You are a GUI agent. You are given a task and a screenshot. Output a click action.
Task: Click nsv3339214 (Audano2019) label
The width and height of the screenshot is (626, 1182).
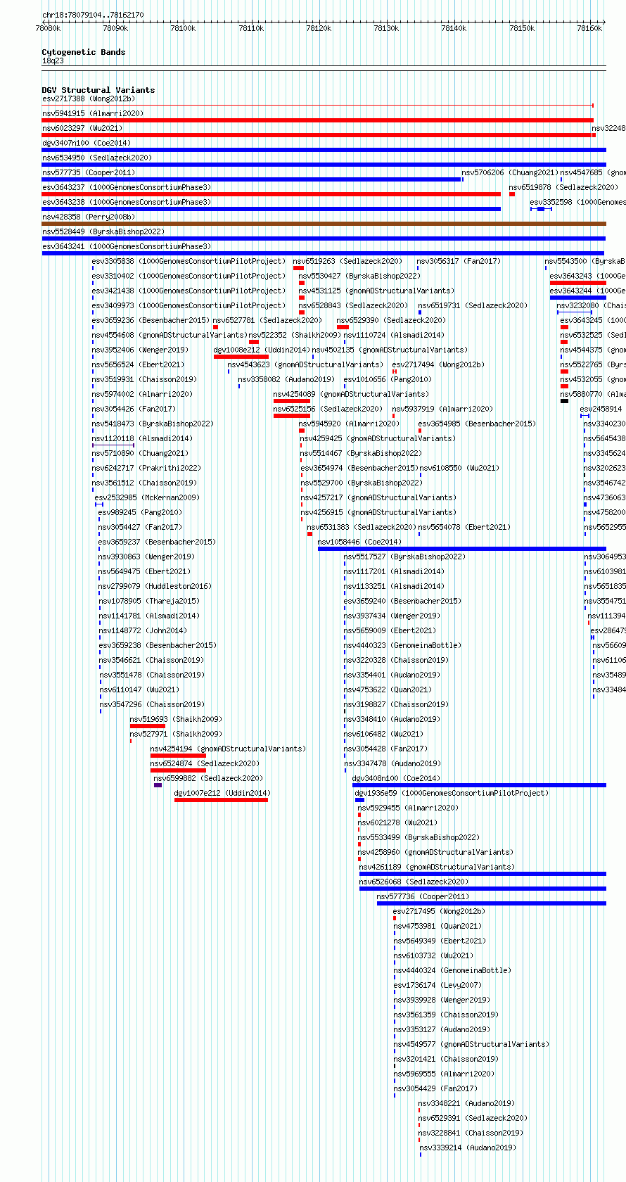tap(468, 1148)
